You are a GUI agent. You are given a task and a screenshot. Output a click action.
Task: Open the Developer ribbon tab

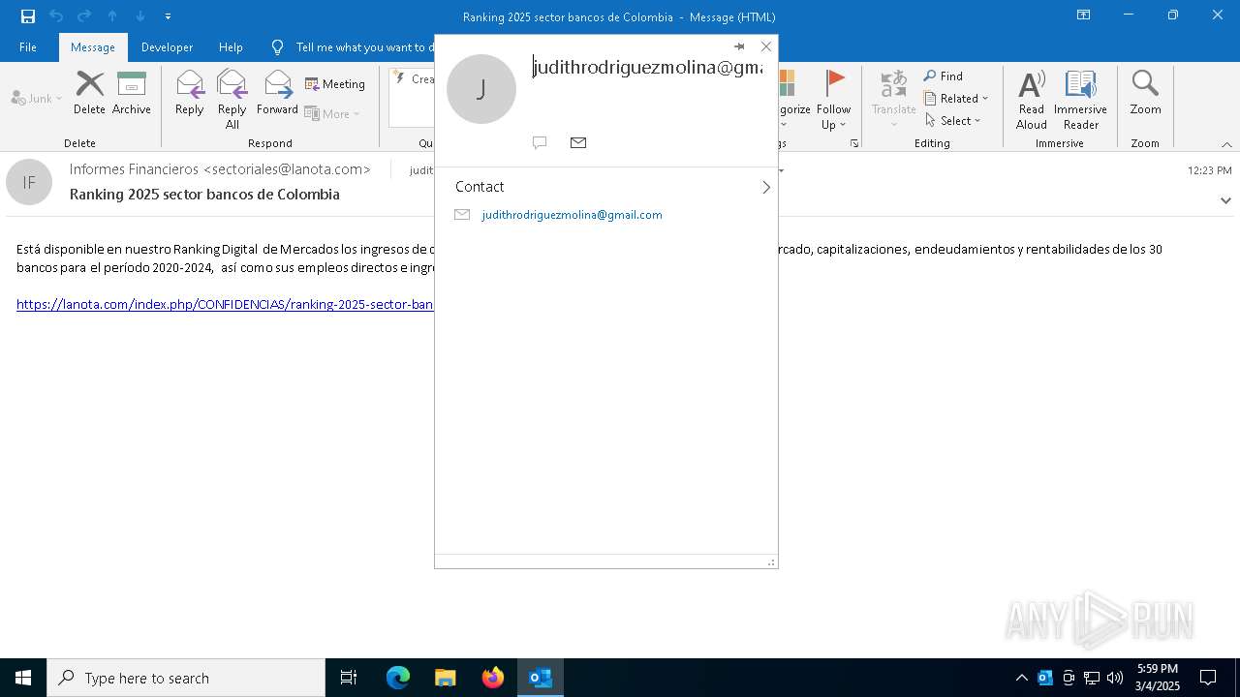167,47
